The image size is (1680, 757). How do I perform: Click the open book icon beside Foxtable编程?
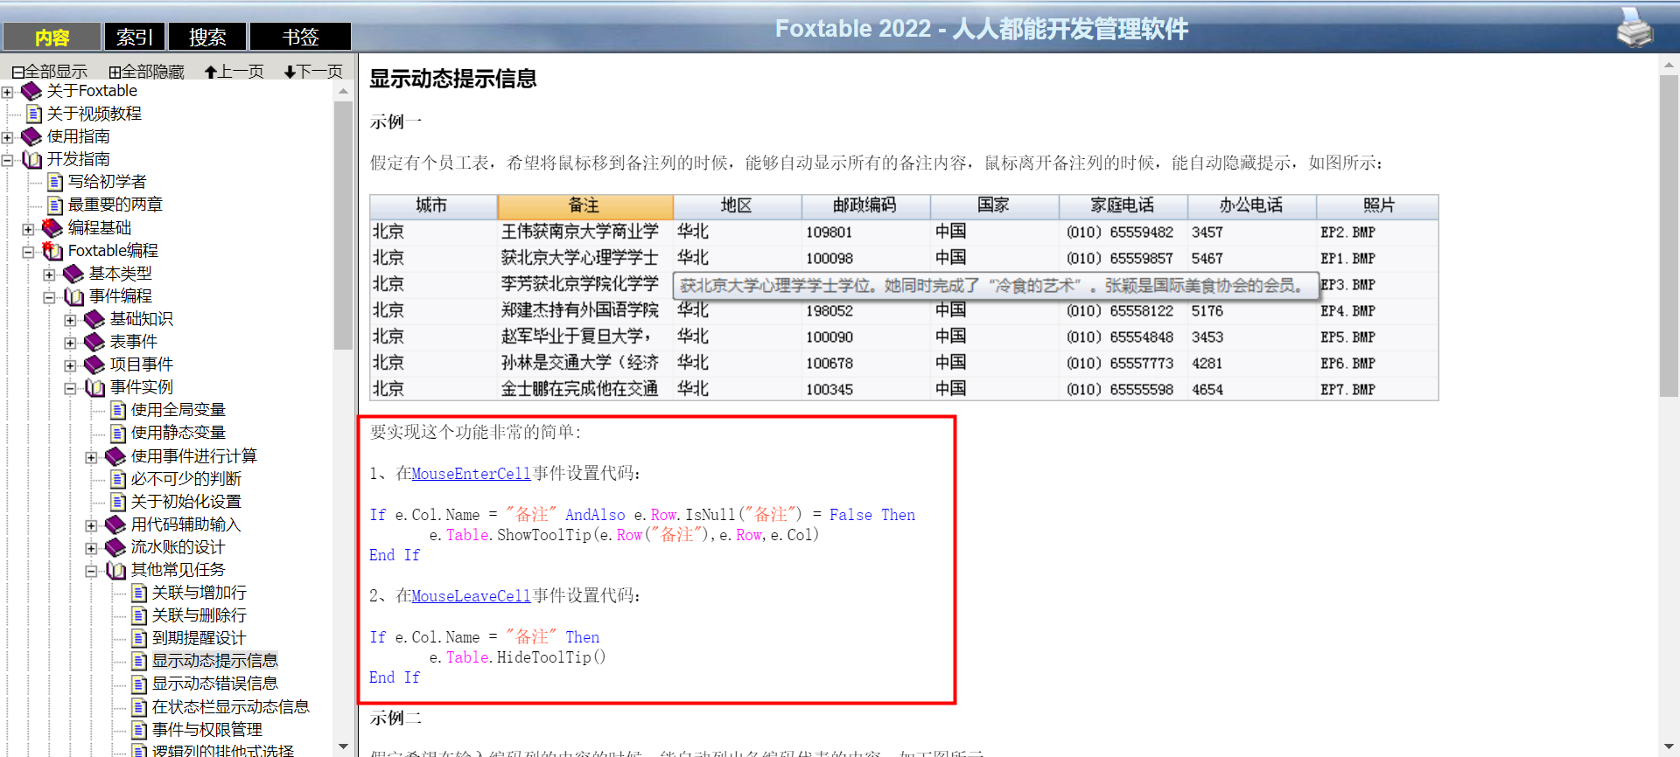(x=52, y=251)
